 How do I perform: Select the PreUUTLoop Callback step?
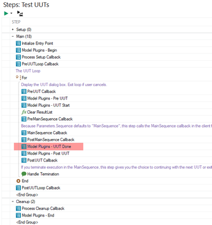click(40, 64)
